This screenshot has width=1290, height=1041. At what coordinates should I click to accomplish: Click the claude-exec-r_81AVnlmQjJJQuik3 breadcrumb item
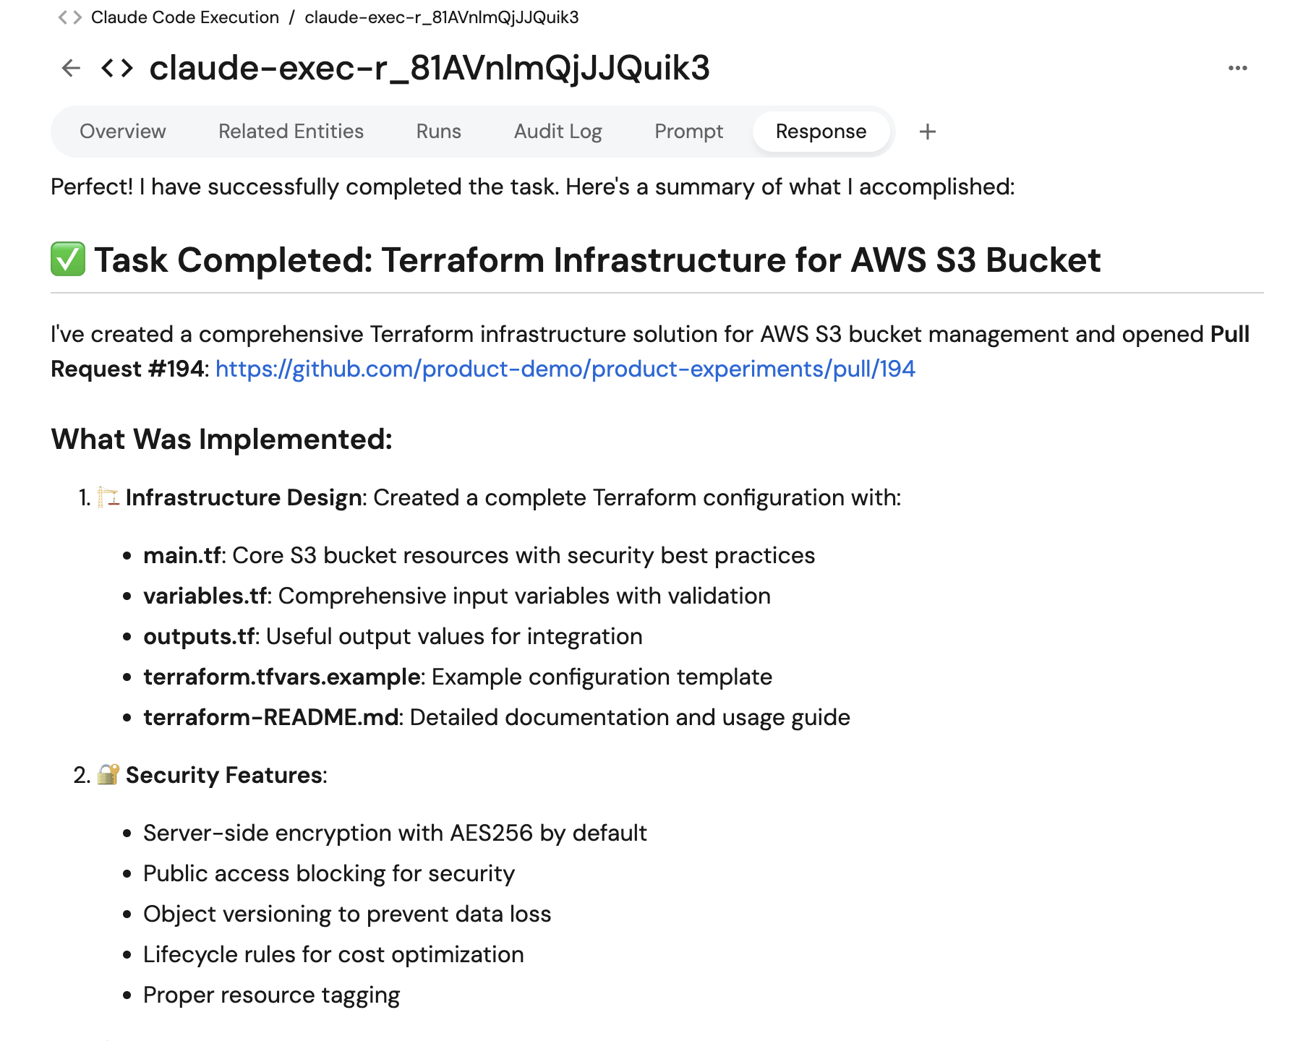(441, 17)
